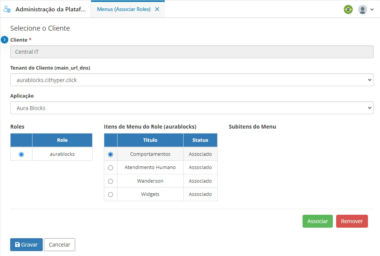This screenshot has height=256, width=380.
Task: Select the Atendimento Humano radio button
Action: click(111, 168)
